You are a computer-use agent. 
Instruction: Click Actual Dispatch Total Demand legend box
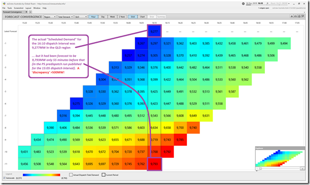pyautogui.click(x=71, y=175)
